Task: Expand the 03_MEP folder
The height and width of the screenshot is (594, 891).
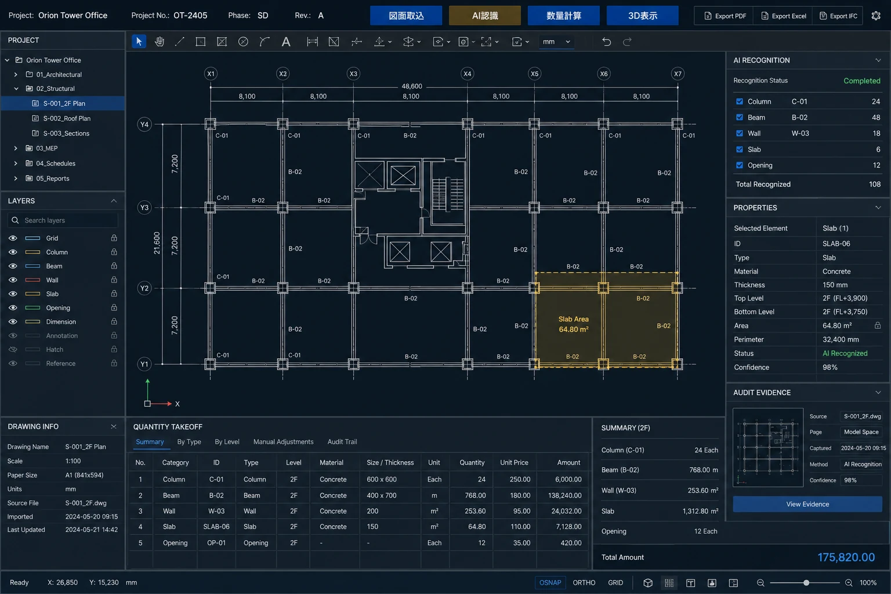Action: [x=16, y=148]
